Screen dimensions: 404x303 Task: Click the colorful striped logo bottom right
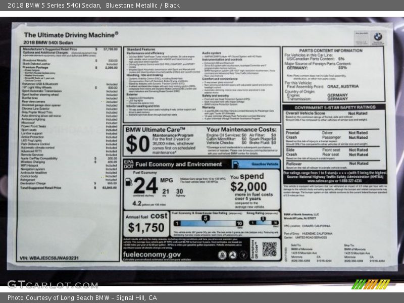point(371,284)
